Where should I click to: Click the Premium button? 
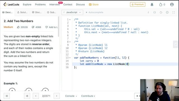click(x=138, y=4)
